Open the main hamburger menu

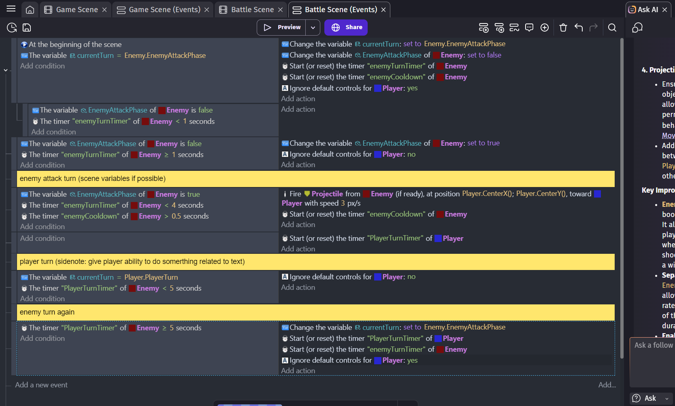pyautogui.click(x=11, y=9)
